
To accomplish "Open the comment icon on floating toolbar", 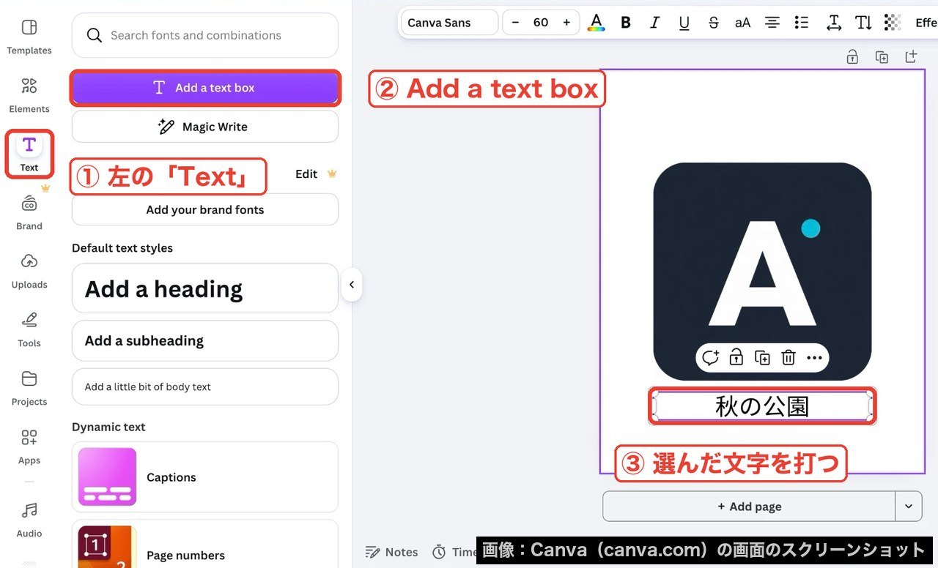I will pyautogui.click(x=710, y=358).
